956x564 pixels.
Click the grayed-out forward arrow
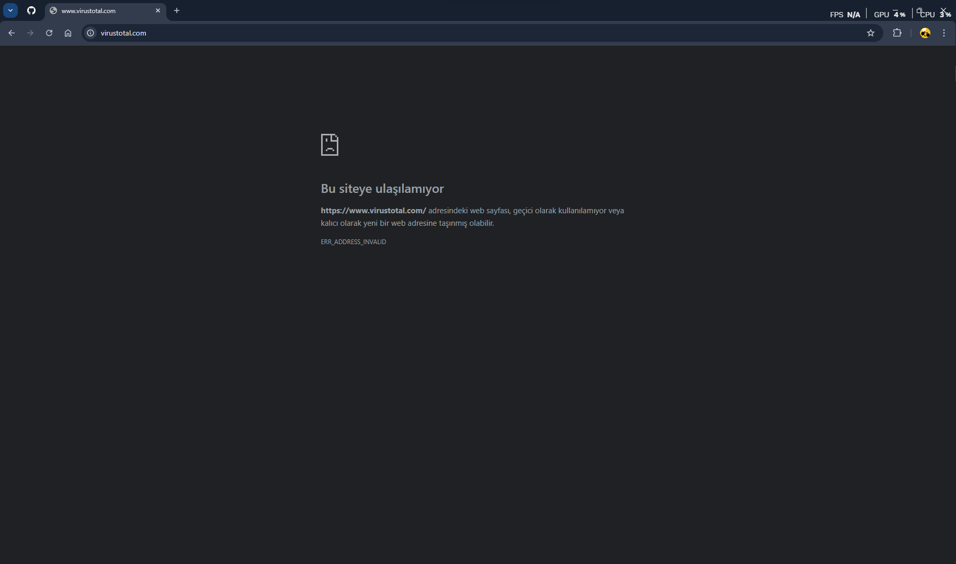tap(30, 33)
